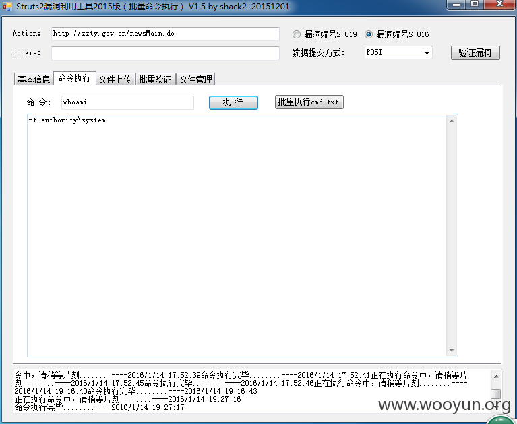Click the output area scrollbar up arrow

(x=452, y=121)
